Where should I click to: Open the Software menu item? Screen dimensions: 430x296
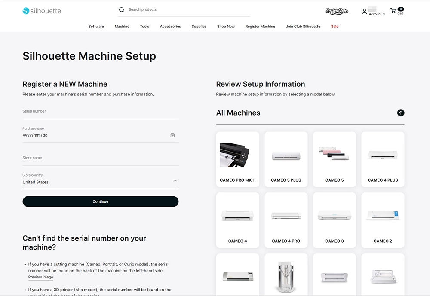tap(96, 27)
